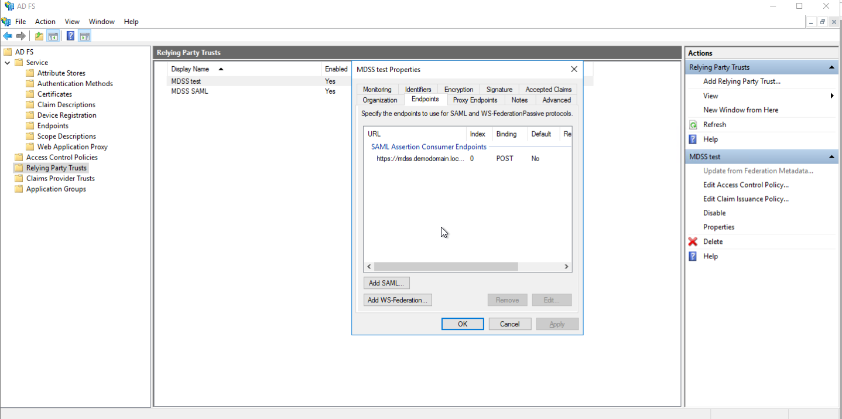Open the File menu
The image size is (842, 419).
[x=20, y=22]
